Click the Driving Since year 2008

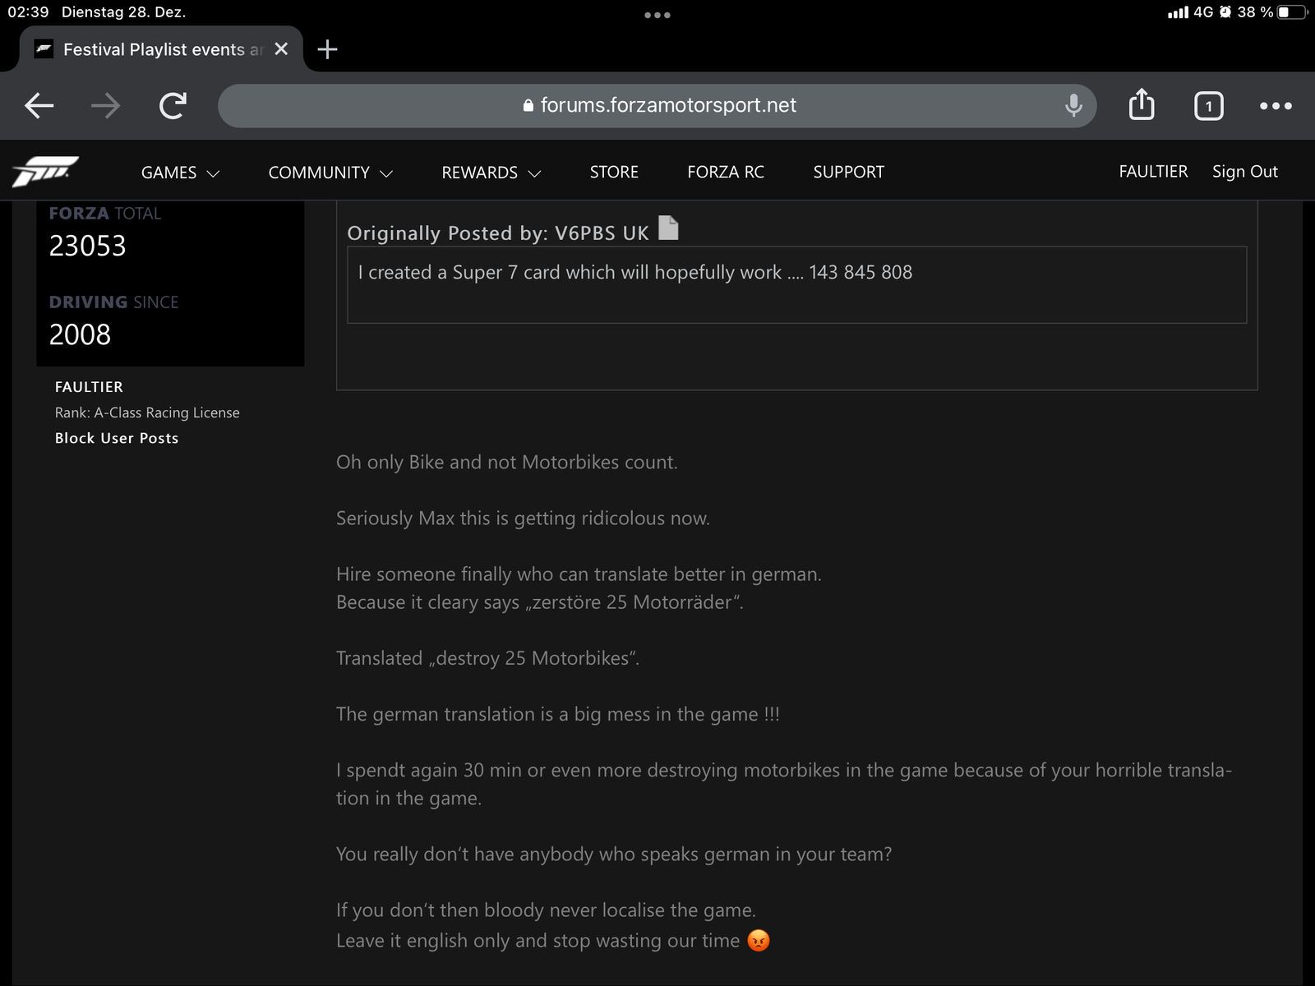pyautogui.click(x=80, y=334)
